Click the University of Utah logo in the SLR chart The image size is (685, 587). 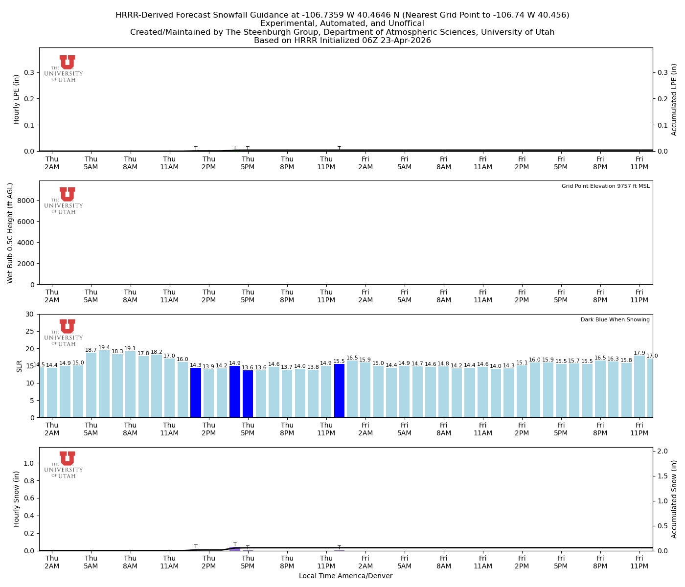(64, 333)
